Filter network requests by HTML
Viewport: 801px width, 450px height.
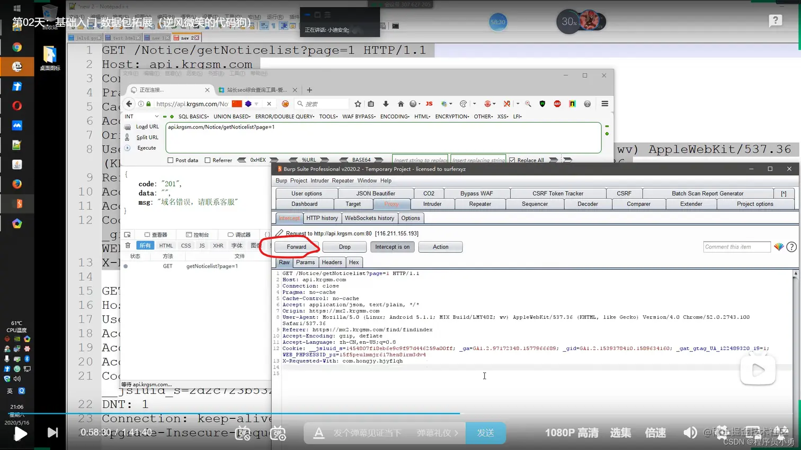click(166, 245)
